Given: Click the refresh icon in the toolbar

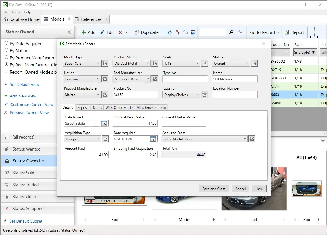Looking at the screenshot, I should point(170,32).
